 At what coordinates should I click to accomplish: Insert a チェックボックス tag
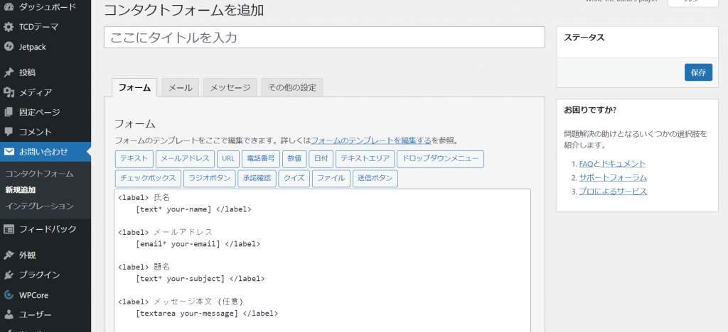pyautogui.click(x=148, y=179)
